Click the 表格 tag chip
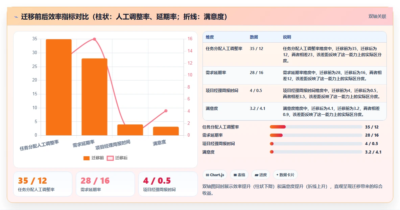The width and height of the screenshot is (400, 210). (x=239, y=175)
